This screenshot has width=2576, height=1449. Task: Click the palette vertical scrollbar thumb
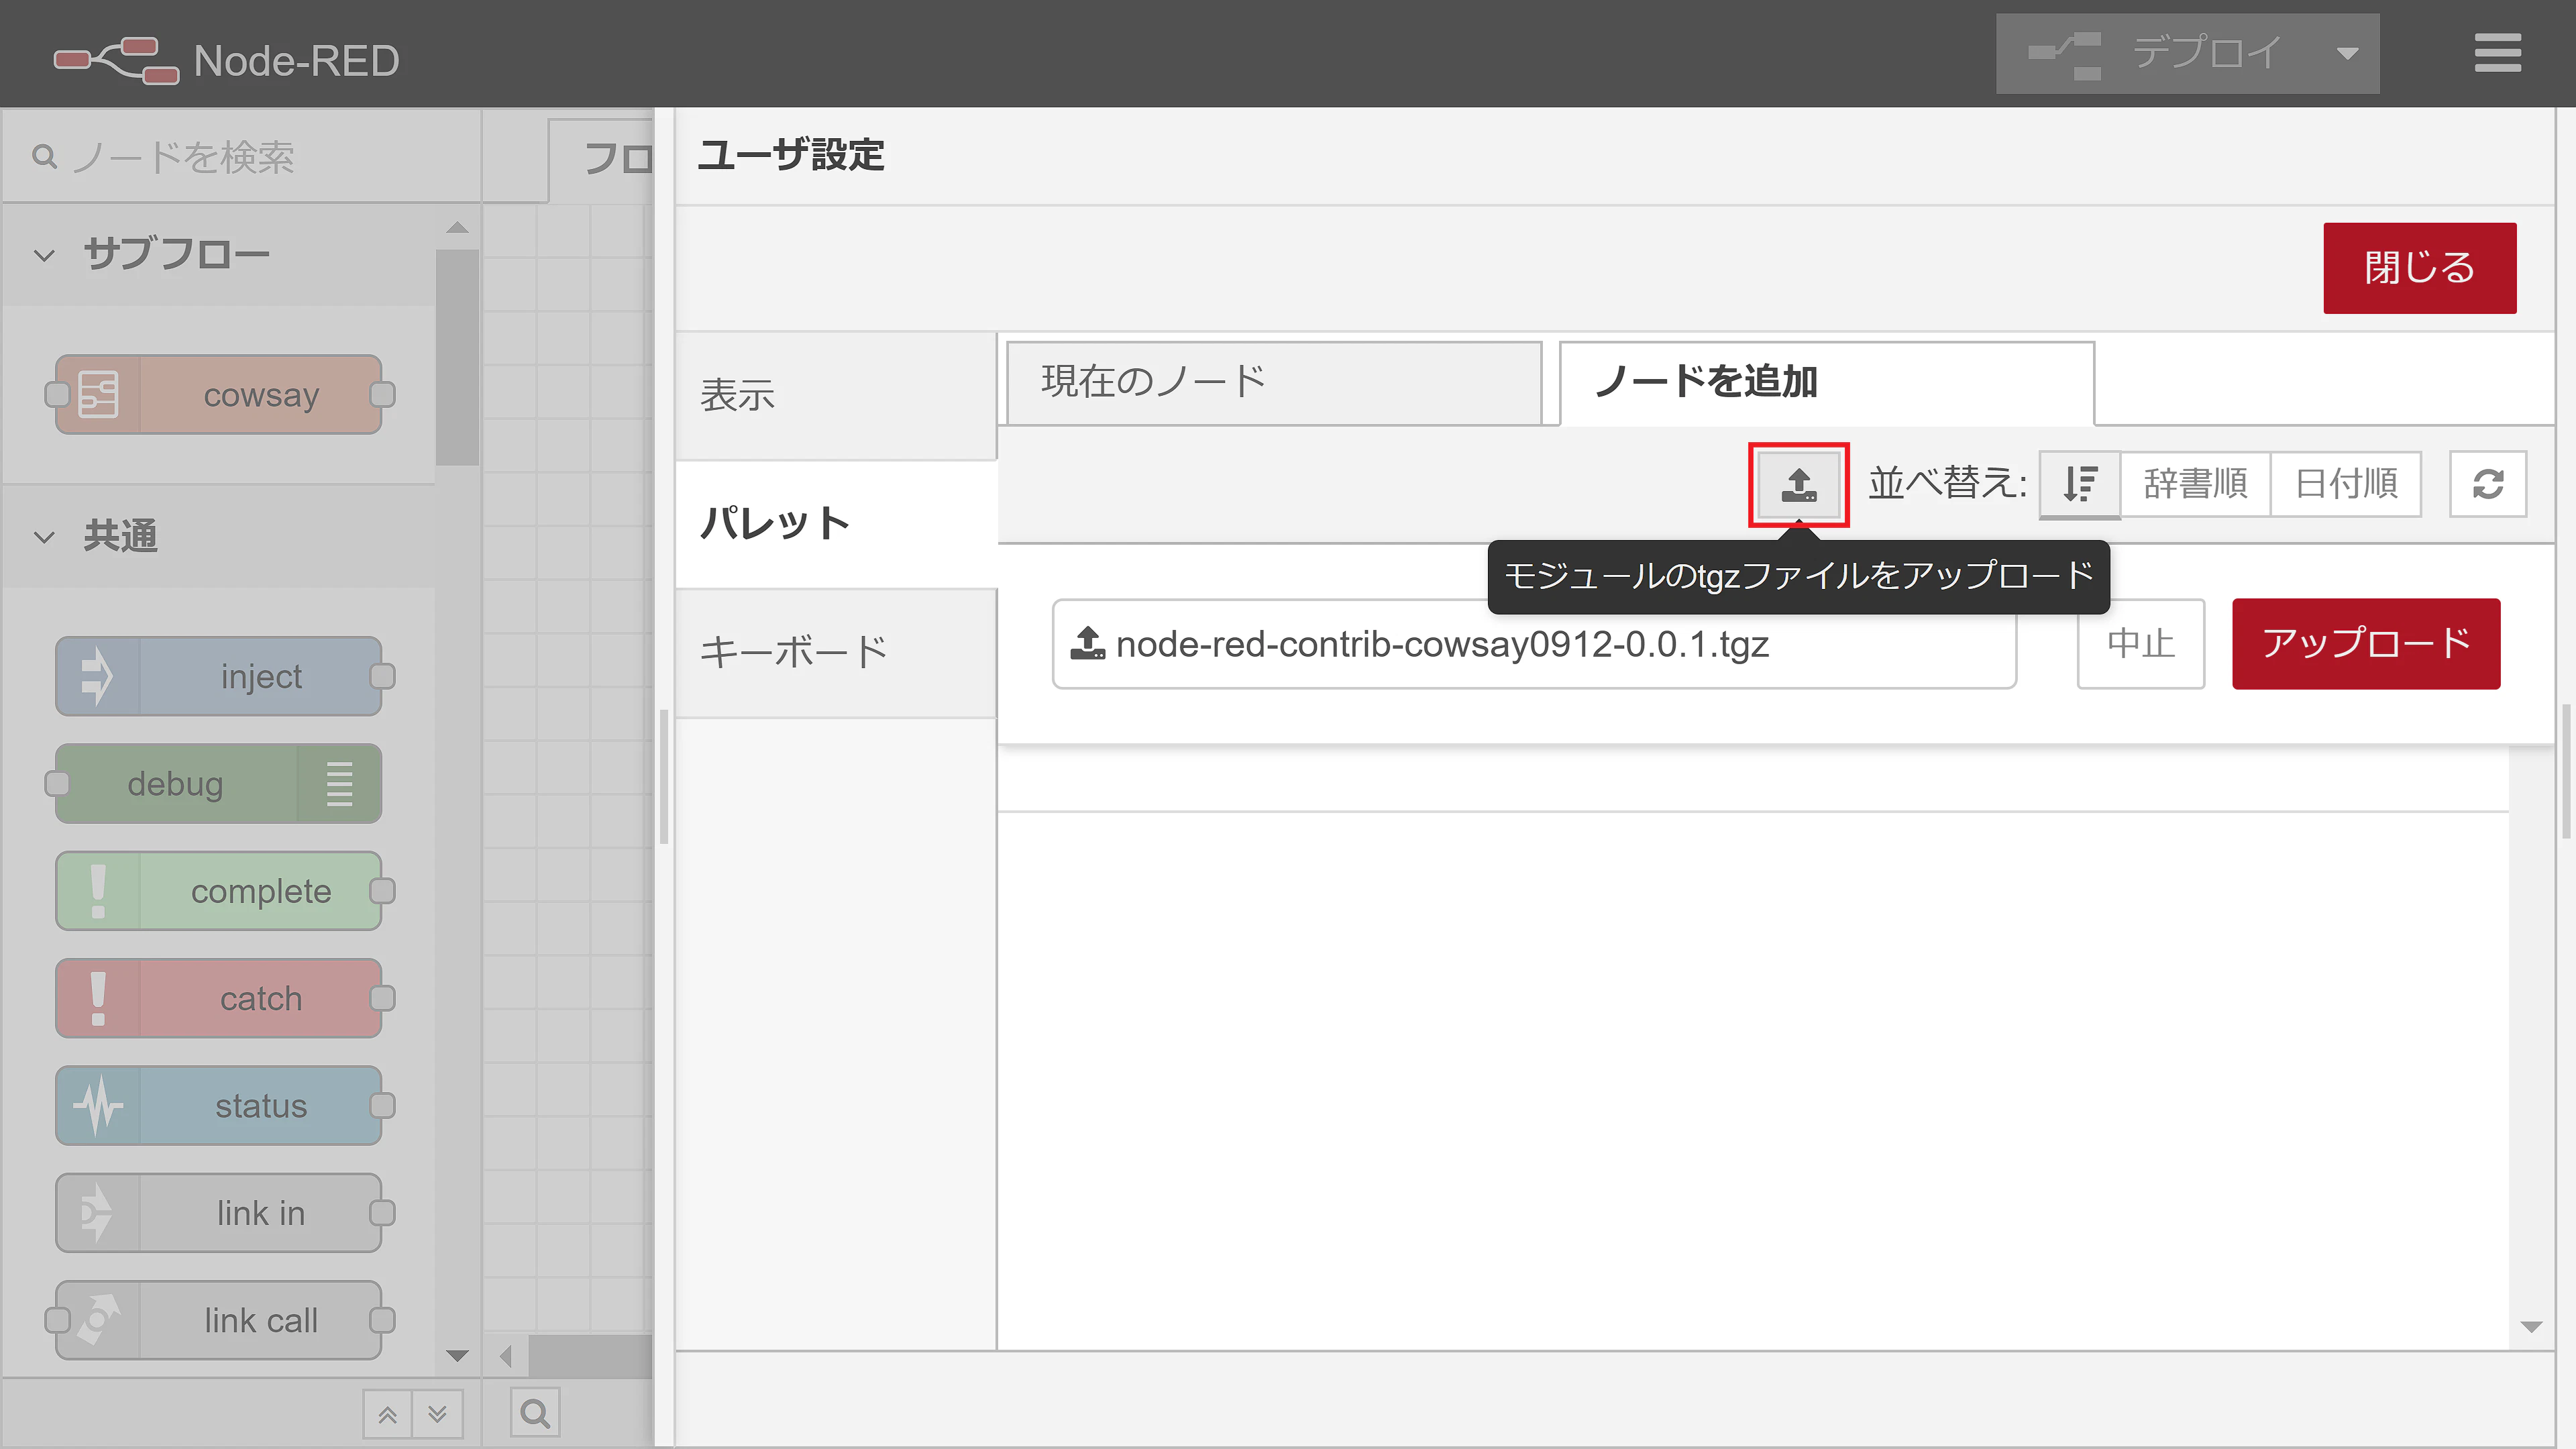tap(457, 357)
